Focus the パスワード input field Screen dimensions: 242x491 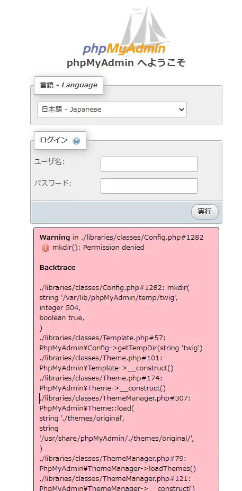149,186
